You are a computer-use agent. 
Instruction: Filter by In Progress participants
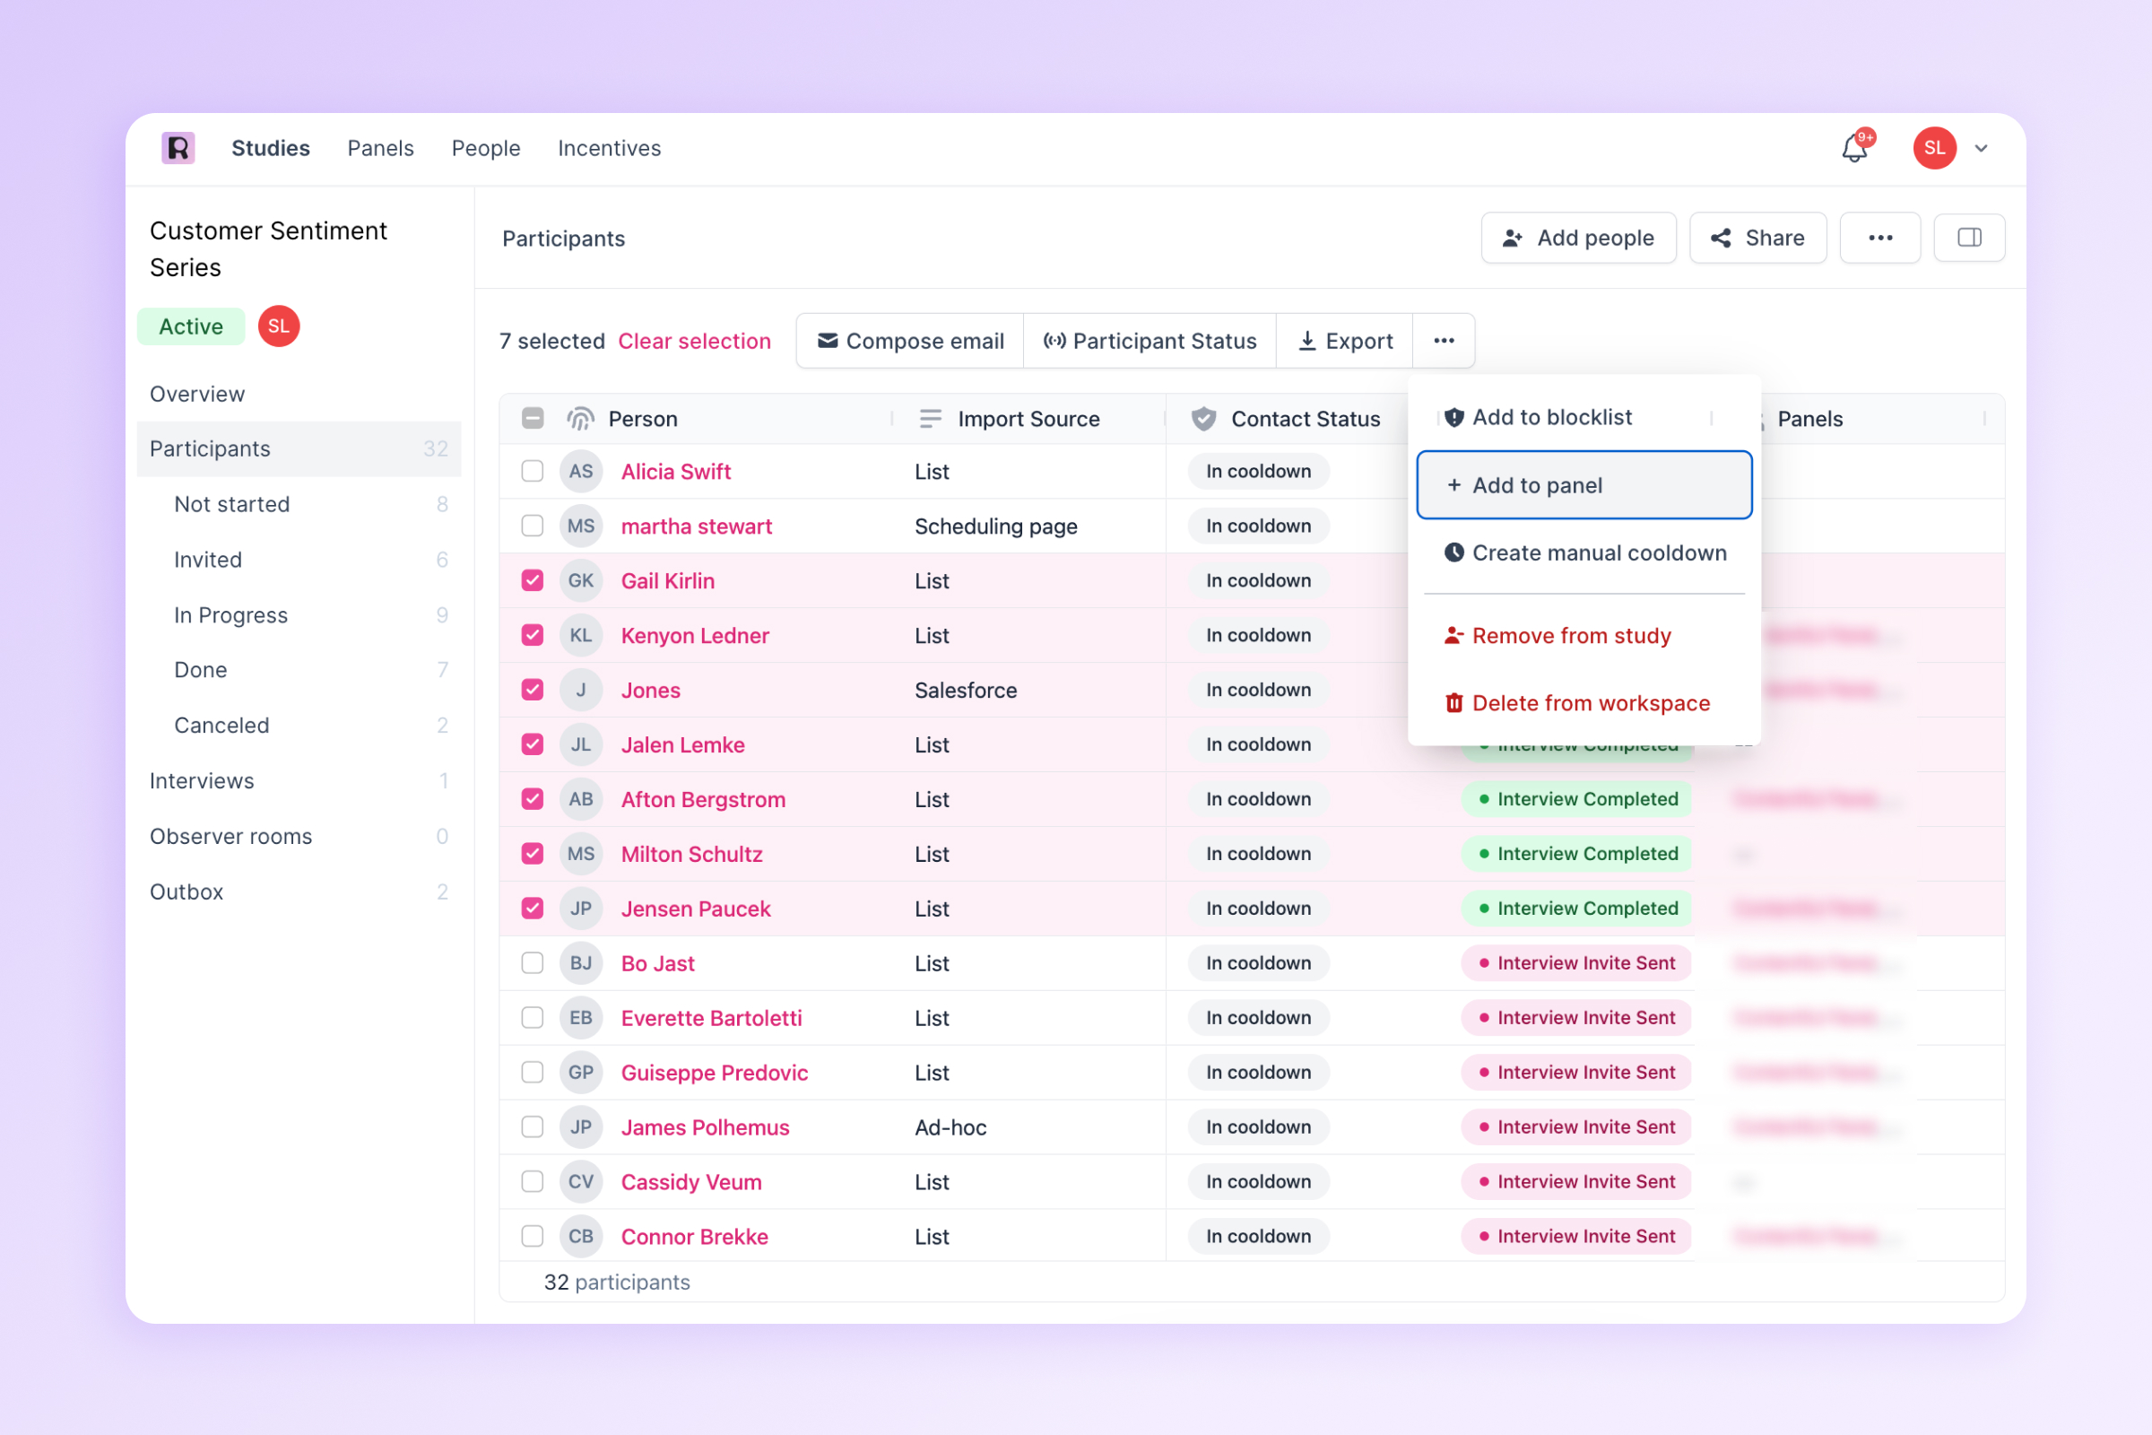[299, 615]
